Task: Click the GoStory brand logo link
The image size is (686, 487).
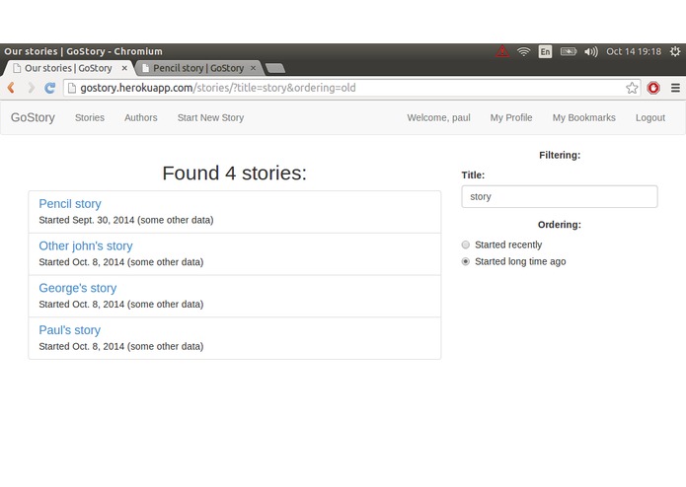Action: [x=33, y=117]
